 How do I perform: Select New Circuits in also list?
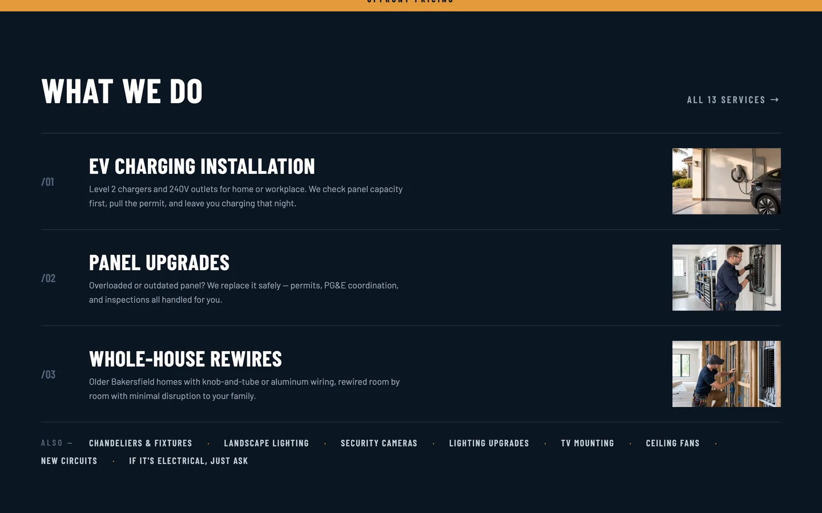(x=69, y=461)
